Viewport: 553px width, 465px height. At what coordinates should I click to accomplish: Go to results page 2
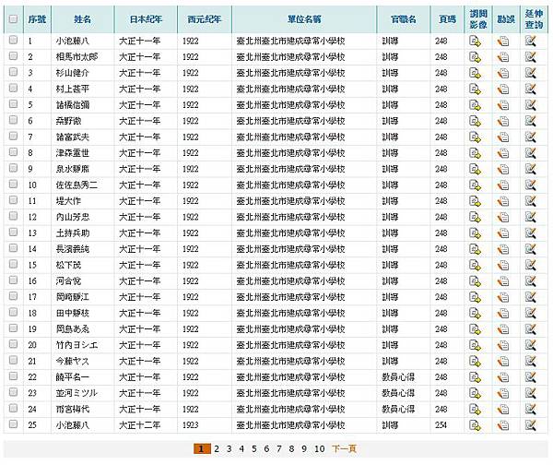(x=217, y=449)
